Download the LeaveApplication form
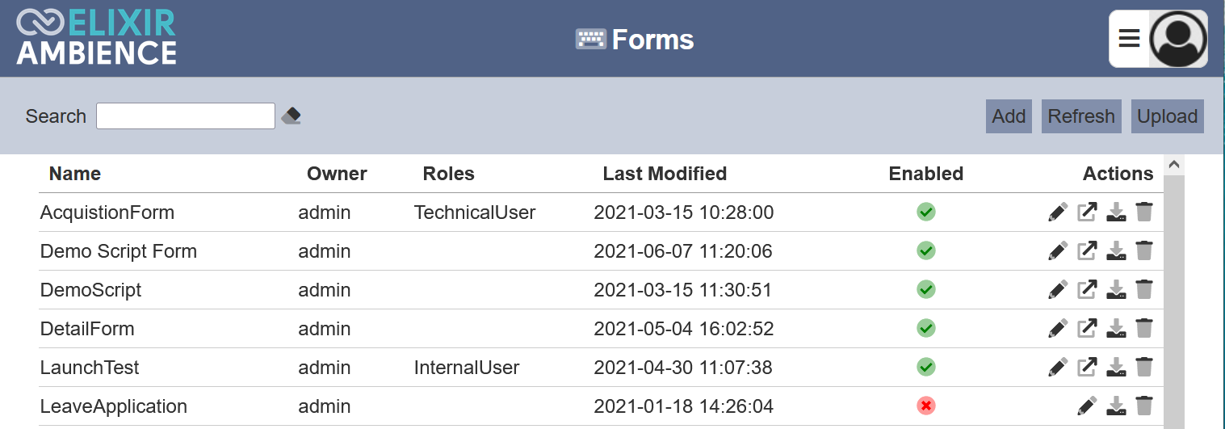1225x429 pixels. [x=1116, y=406]
